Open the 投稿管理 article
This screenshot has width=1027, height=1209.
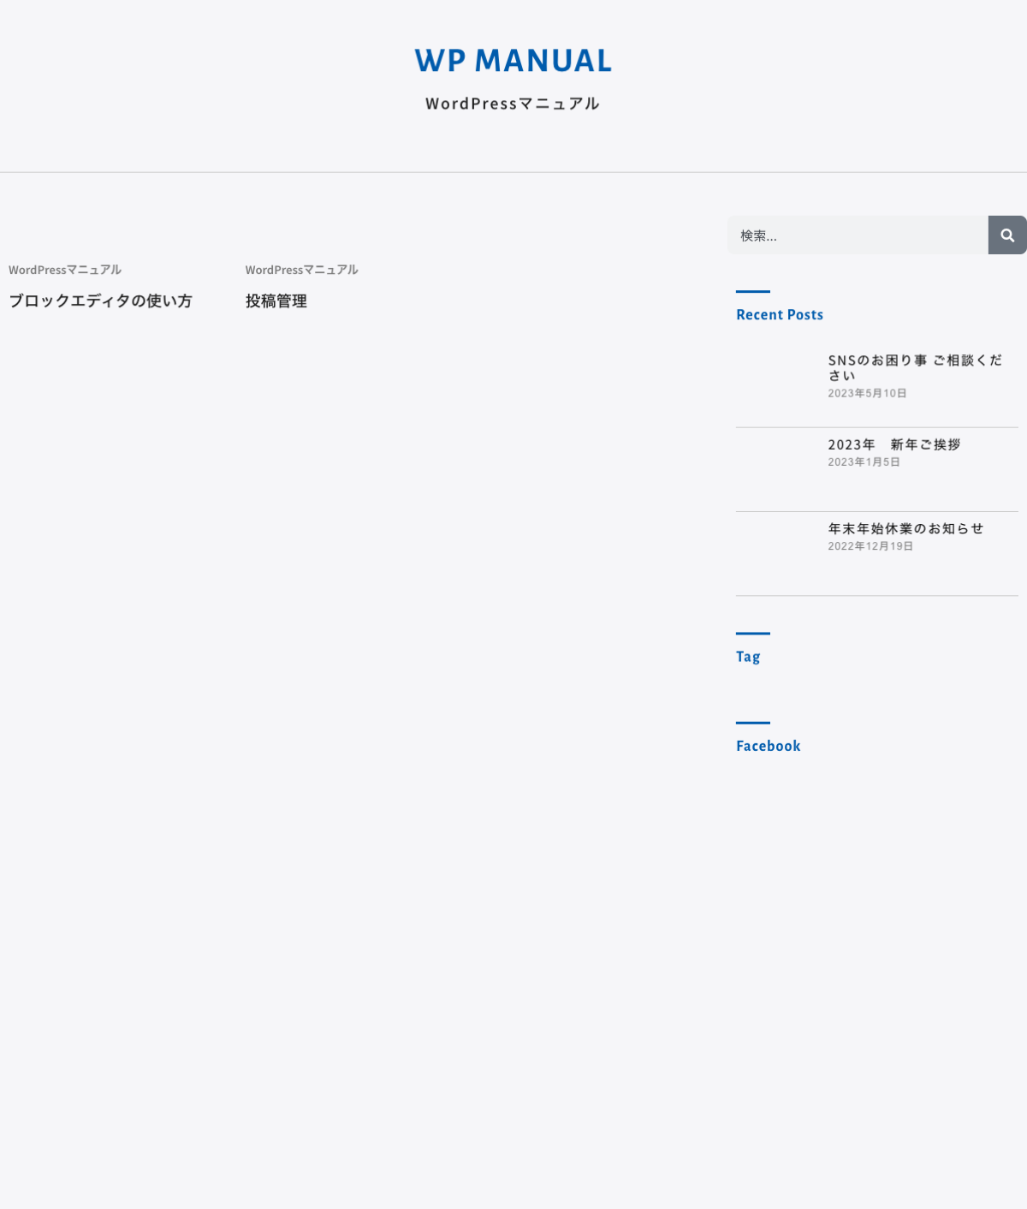click(276, 301)
